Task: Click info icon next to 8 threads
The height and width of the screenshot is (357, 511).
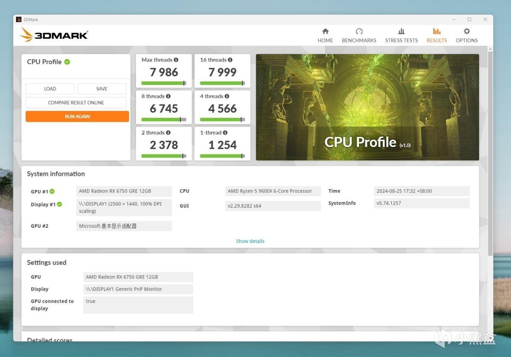Action: coord(168,96)
